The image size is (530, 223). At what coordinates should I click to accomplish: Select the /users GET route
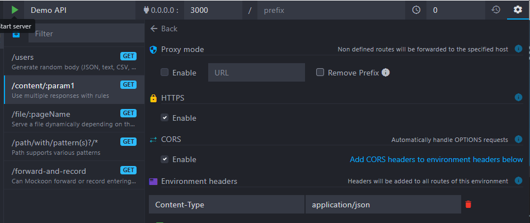(74, 61)
